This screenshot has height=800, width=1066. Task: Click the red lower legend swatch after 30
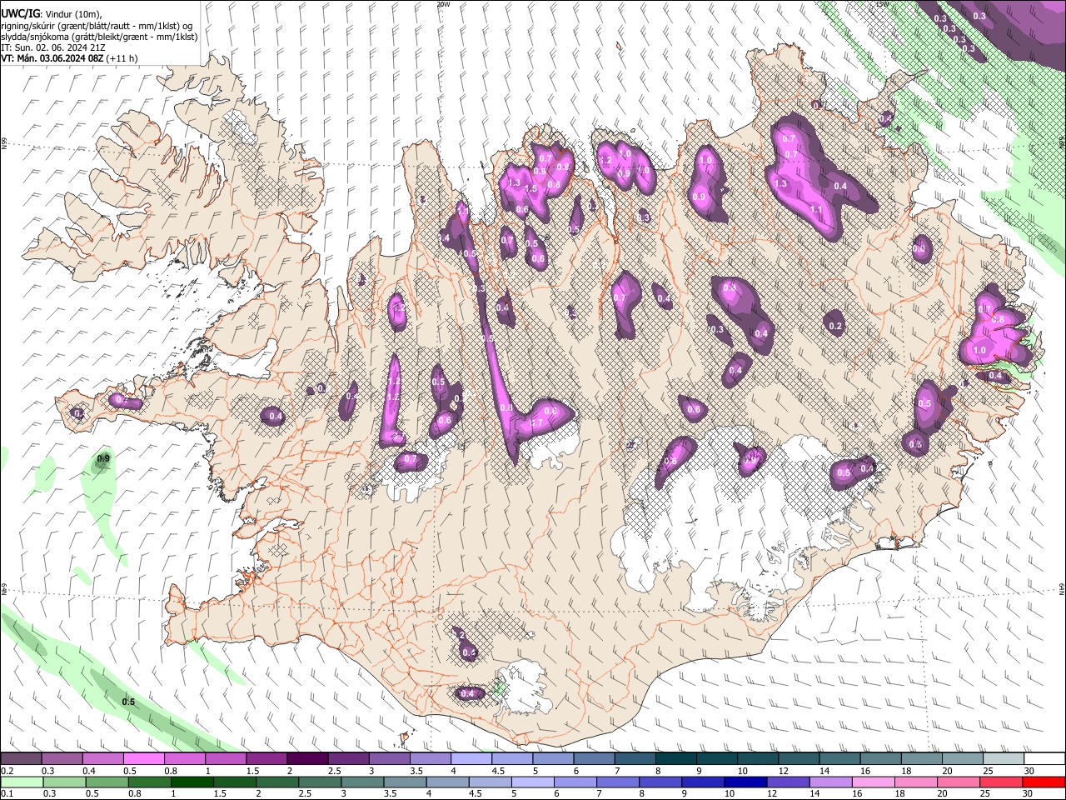(1045, 782)
